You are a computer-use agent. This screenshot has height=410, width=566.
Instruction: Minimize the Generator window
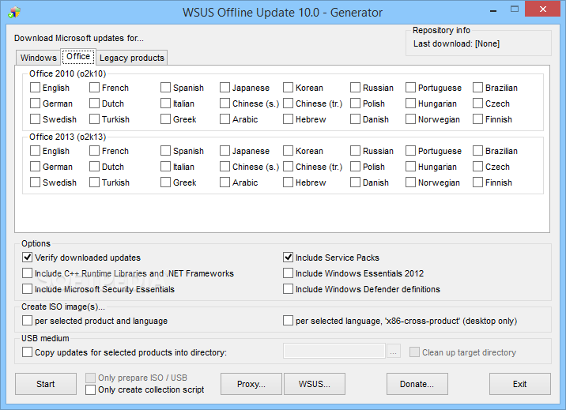[493, 10]
